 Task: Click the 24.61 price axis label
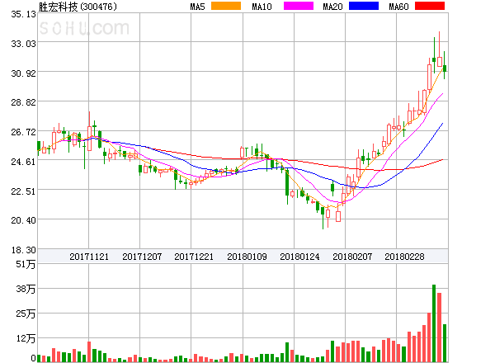pos(23,162)
